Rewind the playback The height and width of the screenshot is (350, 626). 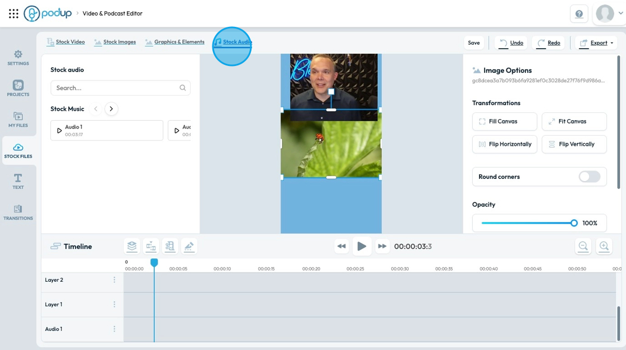pos(342,246)
